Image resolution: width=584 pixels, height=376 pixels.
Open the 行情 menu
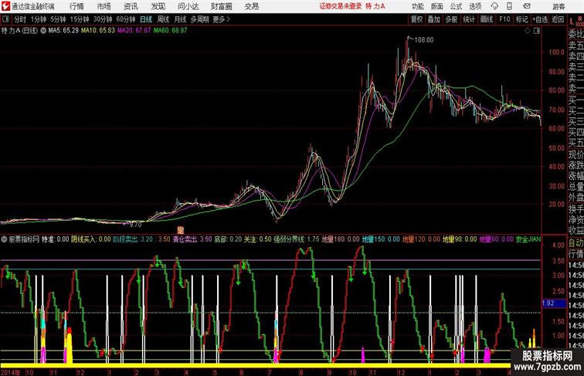[76, 6]
